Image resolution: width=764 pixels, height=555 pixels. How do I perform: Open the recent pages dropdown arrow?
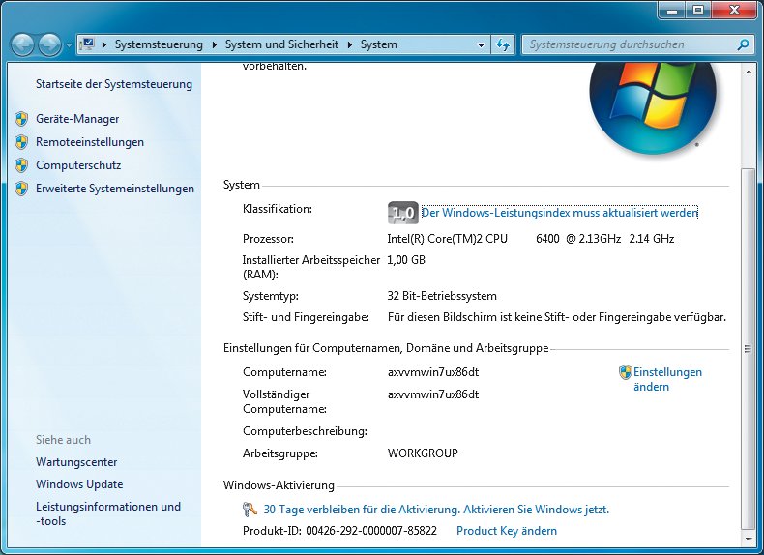pyautogui.click(x=69, y=45)
